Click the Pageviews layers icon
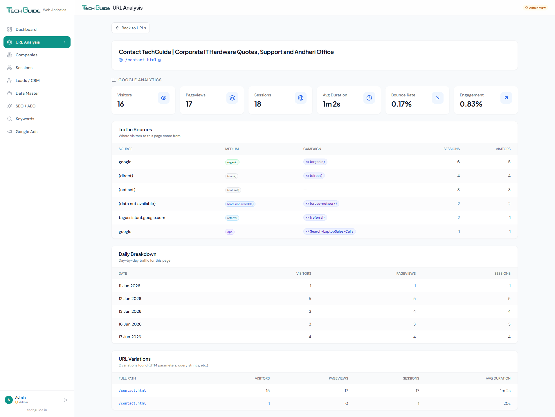 [232, 98]
